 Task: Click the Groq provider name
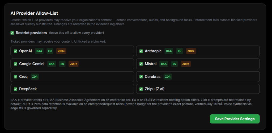click(23, 77)
